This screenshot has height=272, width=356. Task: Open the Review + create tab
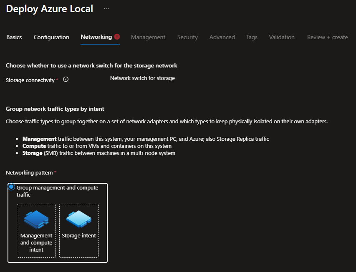click(327, 37)
